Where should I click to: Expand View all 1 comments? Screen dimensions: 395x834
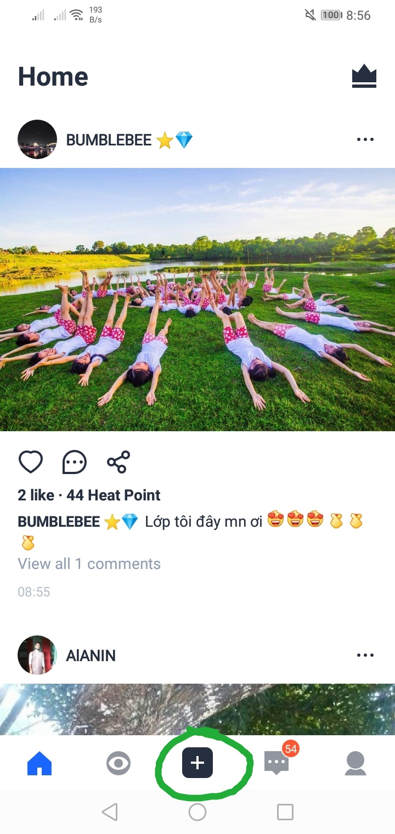[89, 564]
